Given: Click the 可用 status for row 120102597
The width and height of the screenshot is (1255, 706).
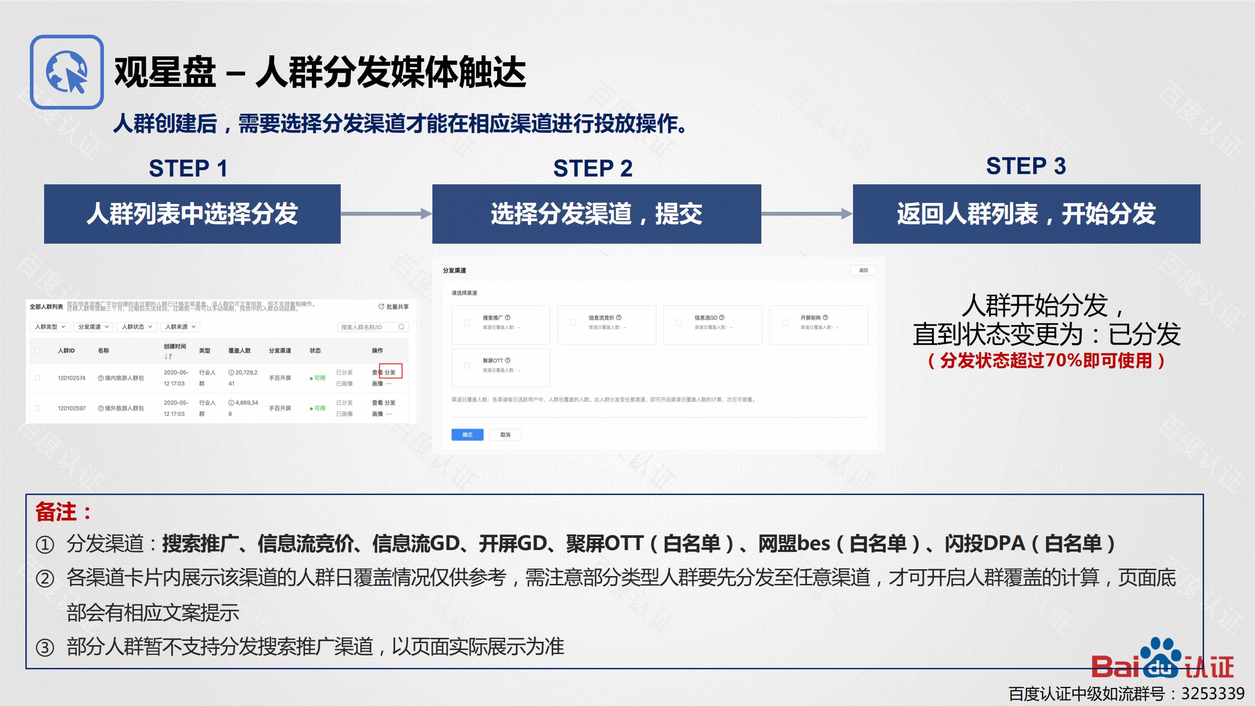Looking at the screenshot, I should [x=318, y=408].
